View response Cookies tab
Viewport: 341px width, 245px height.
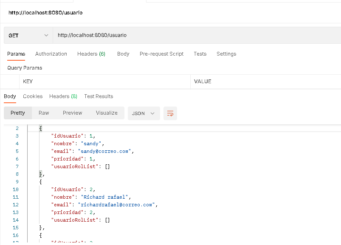(x=33, y=96)
